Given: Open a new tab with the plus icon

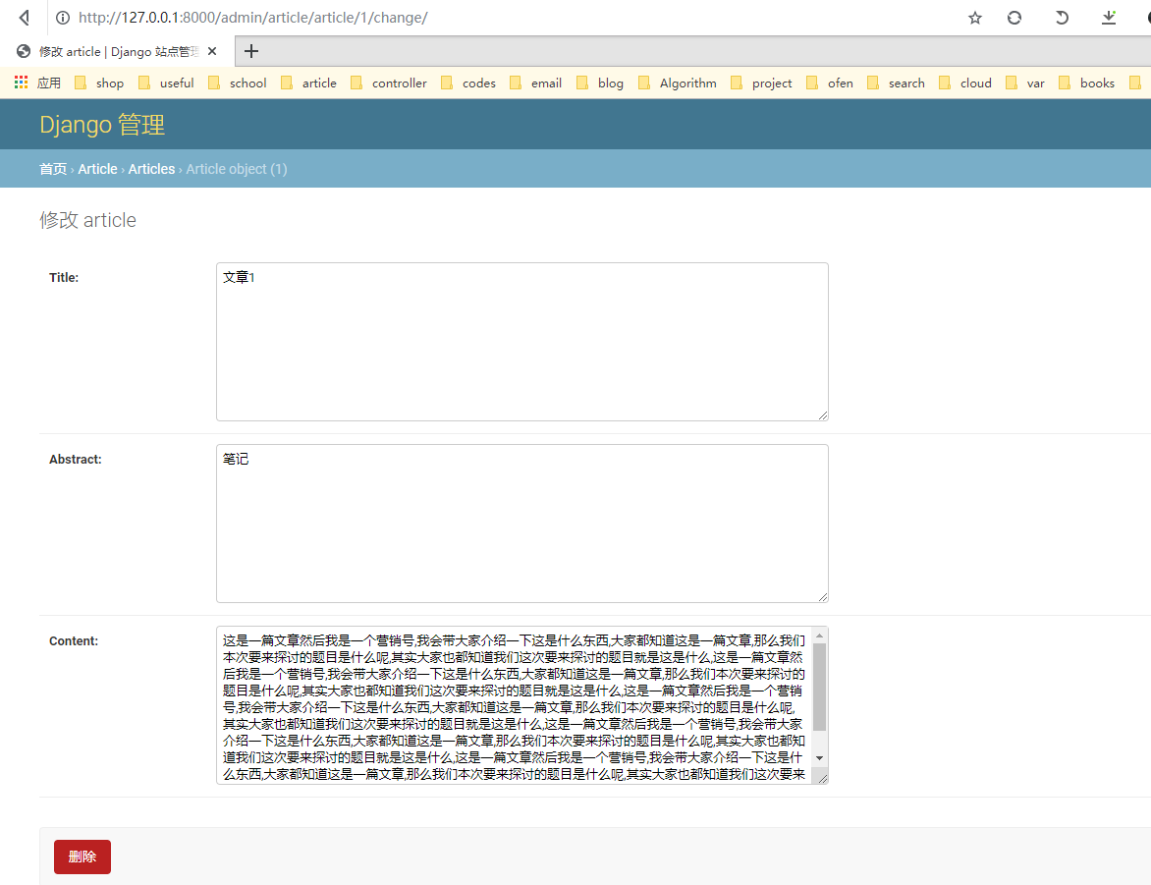Looking at the screenshot, I should pyautogui.click(x=249, y=50).
